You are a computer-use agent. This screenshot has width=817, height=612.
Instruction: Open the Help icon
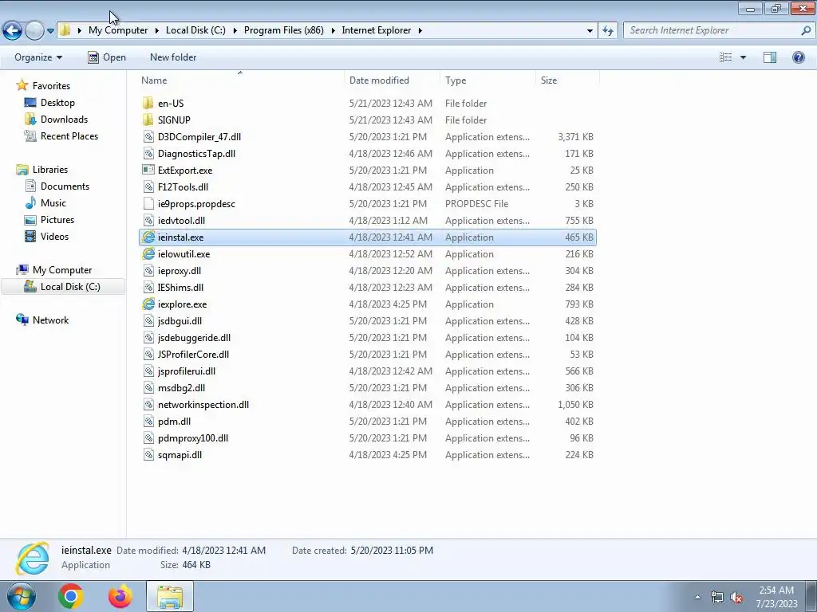(798, 57)
